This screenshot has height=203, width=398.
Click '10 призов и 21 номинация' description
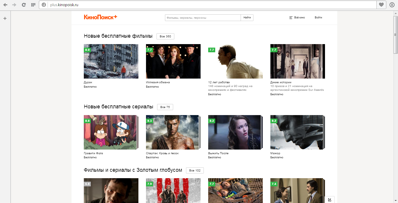click(x=297, y=88)
